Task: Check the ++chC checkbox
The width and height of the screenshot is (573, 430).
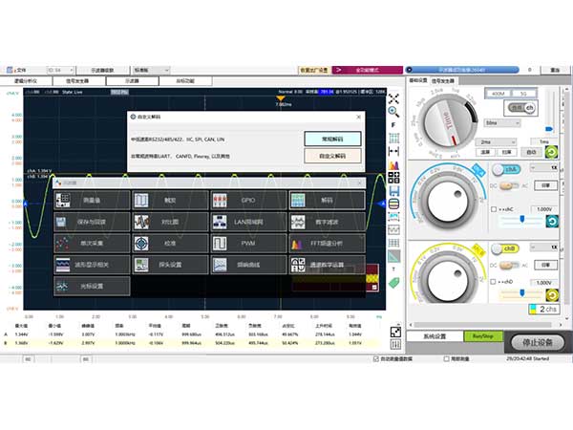Action: point(494,209)
